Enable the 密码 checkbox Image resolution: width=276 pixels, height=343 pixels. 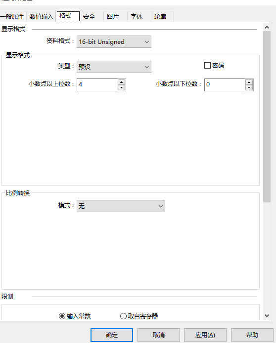207,66
